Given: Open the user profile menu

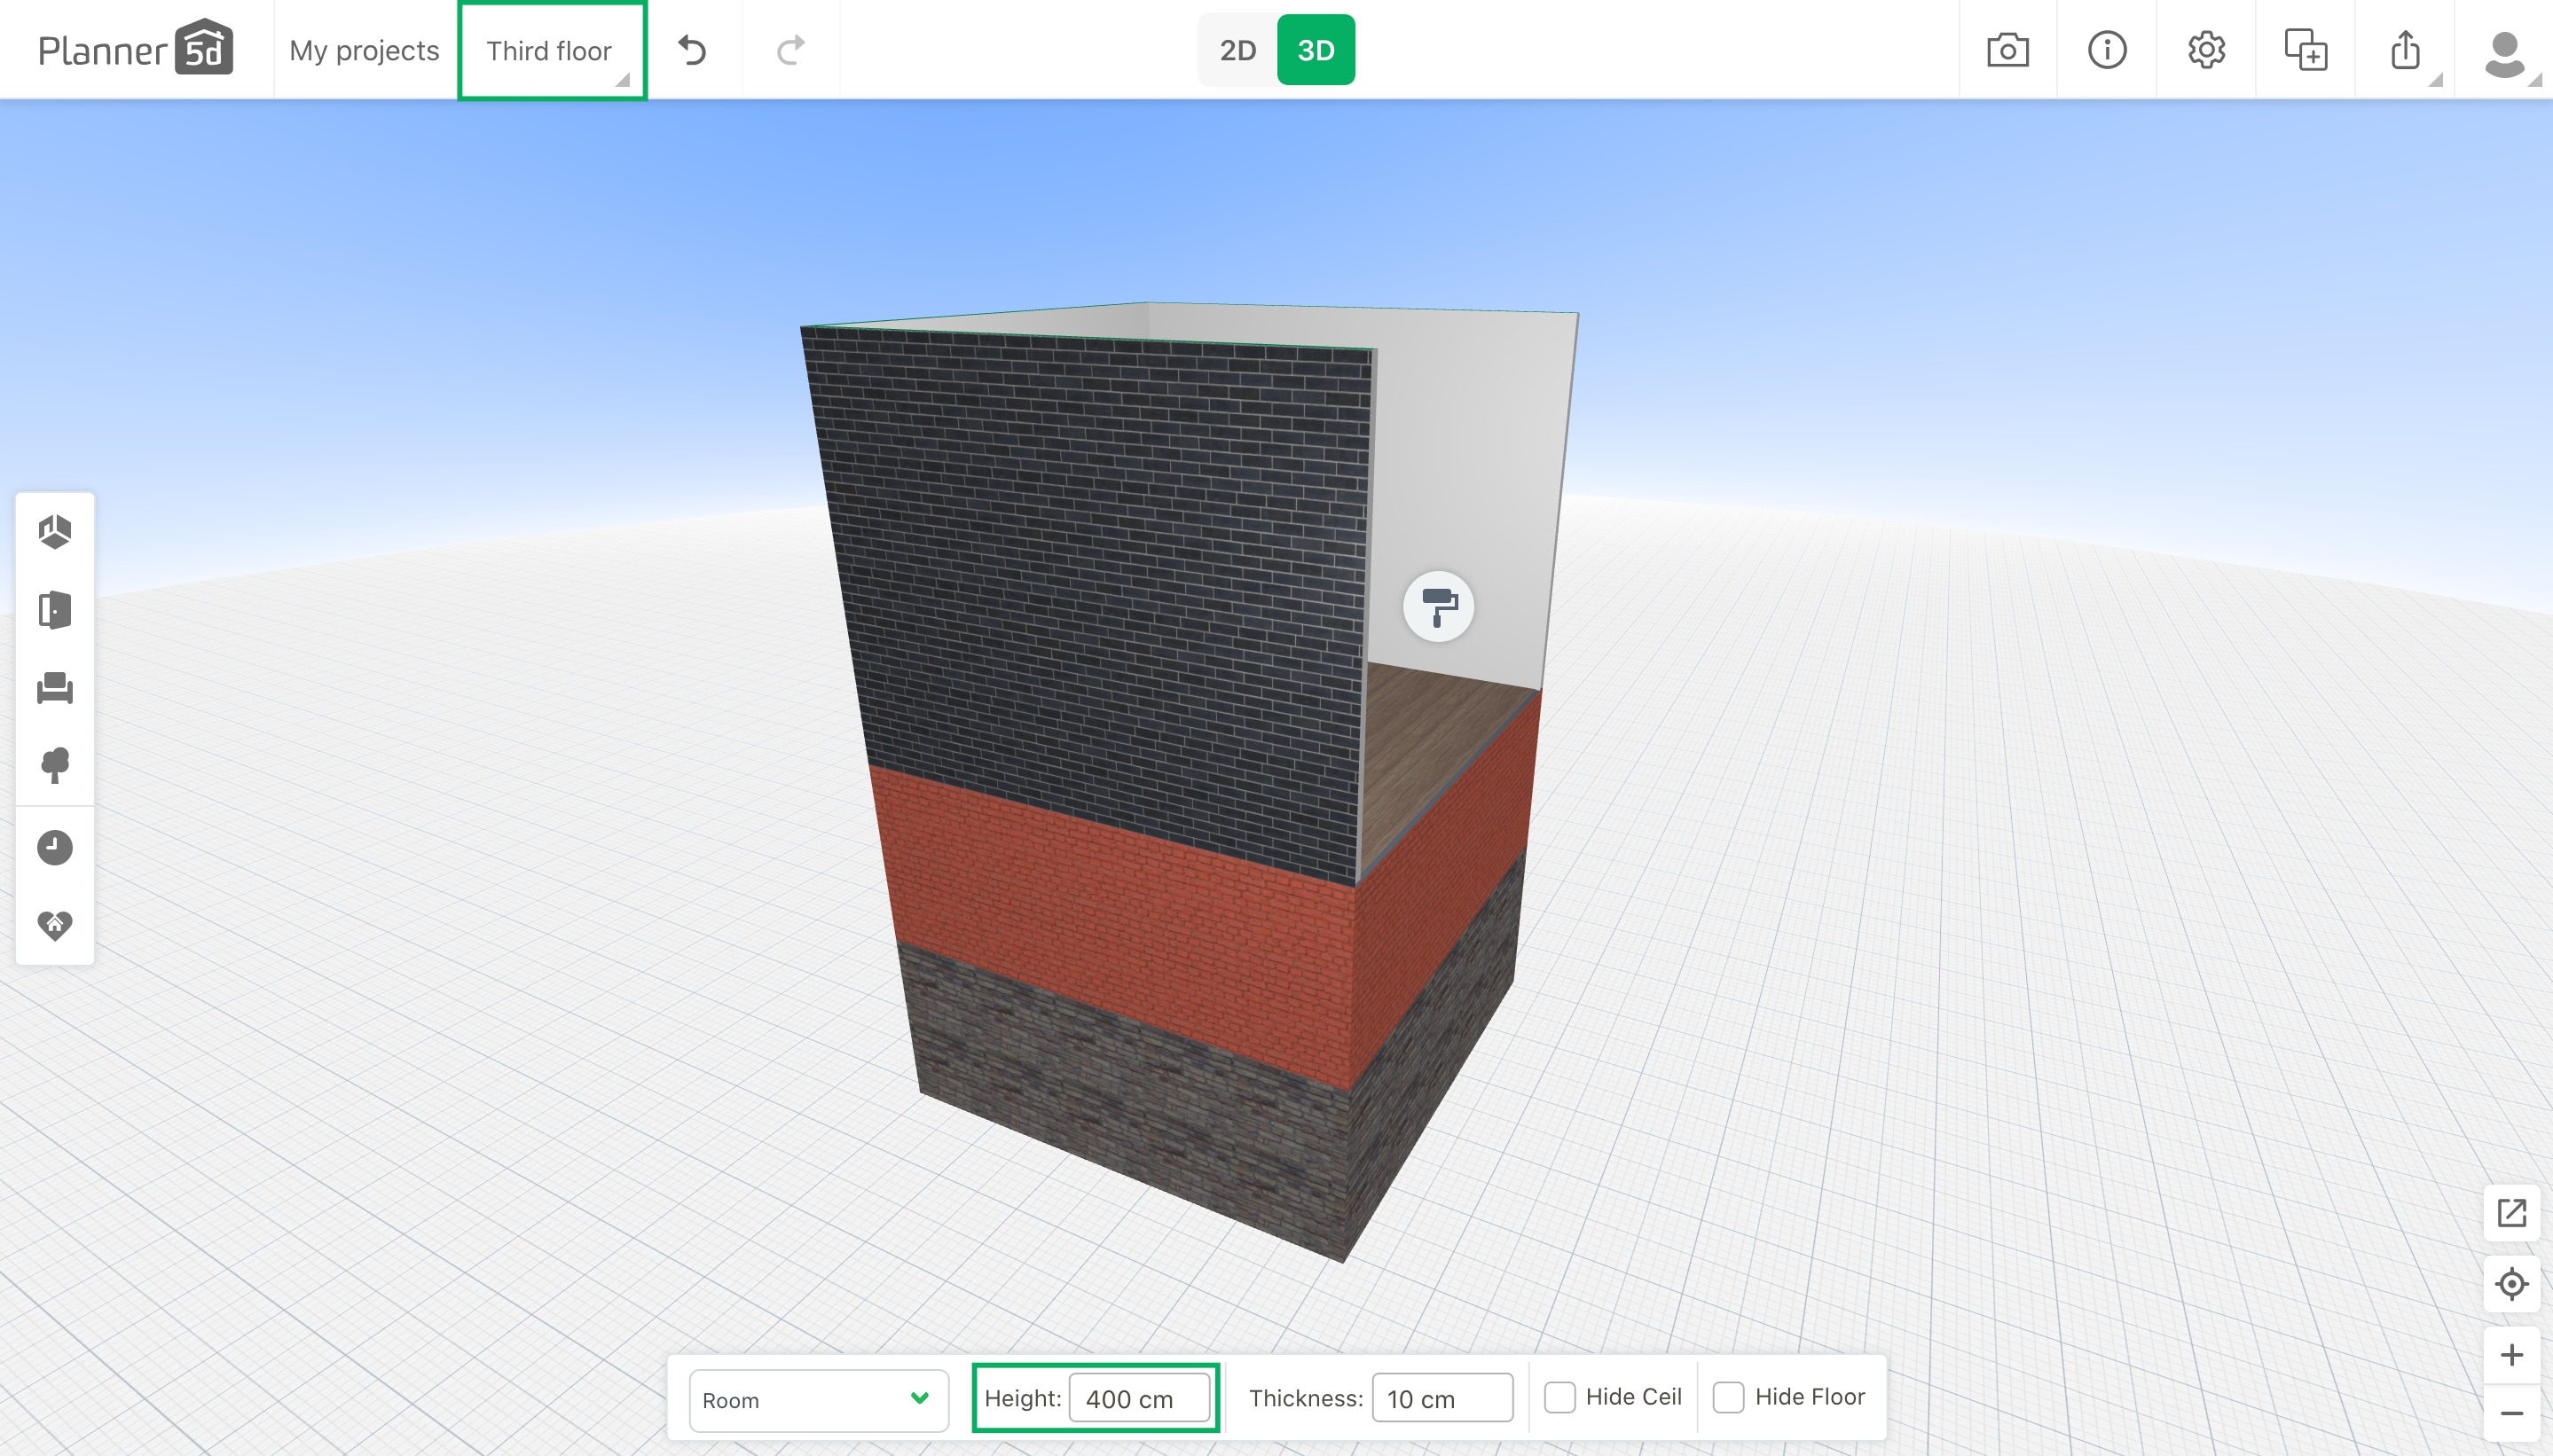Looking at the screenshot, I should (x=2505, y=52).
